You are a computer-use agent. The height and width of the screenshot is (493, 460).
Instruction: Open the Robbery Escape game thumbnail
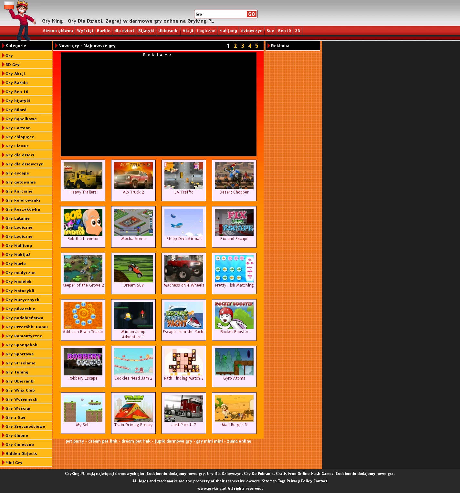coord(83,362)
